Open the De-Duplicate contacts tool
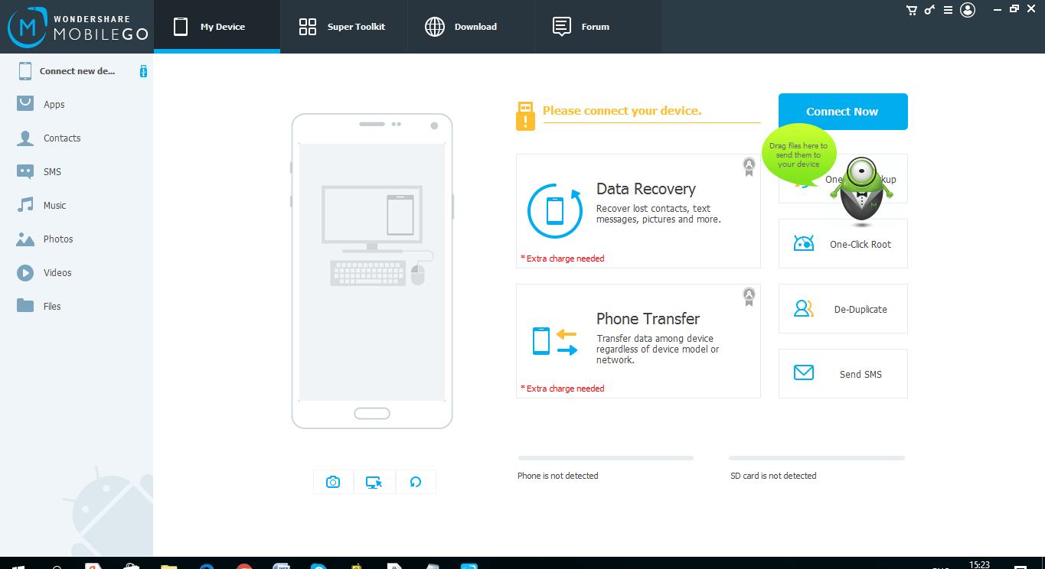 click(x=843, y=309)
